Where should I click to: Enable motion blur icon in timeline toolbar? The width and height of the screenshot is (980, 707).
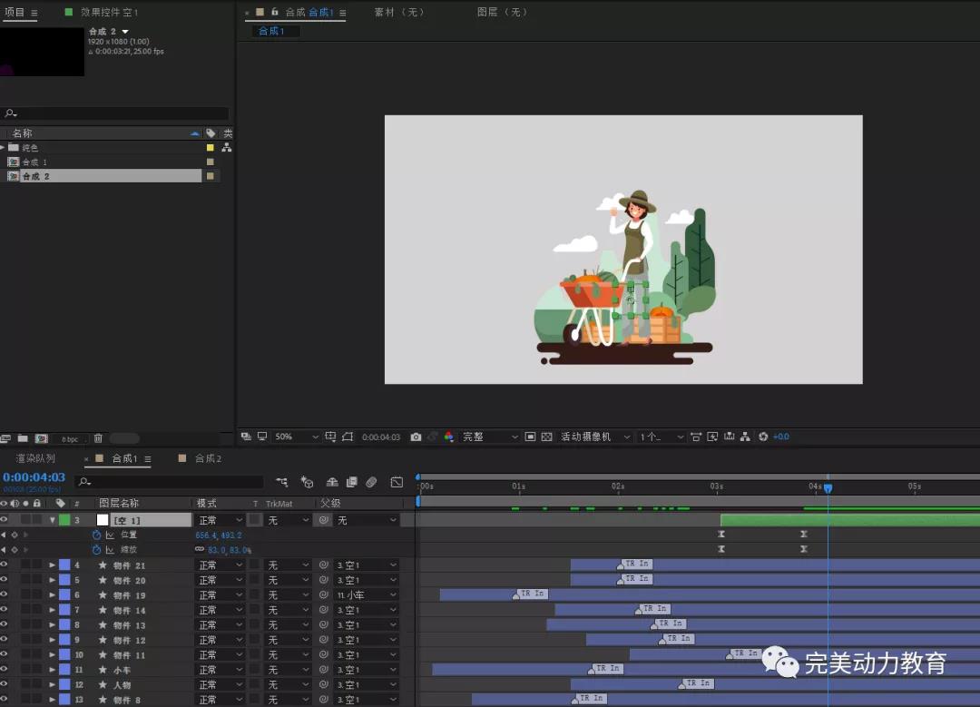click(x=371, y=482)
